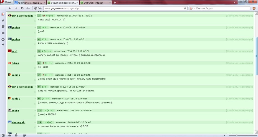Click the red syndicate icon beside gyzb
The height and width of the screenshot is (137, 258).
[x=9, y=51]
